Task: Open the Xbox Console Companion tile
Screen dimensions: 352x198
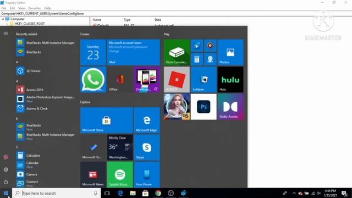Action: point(177,52)
